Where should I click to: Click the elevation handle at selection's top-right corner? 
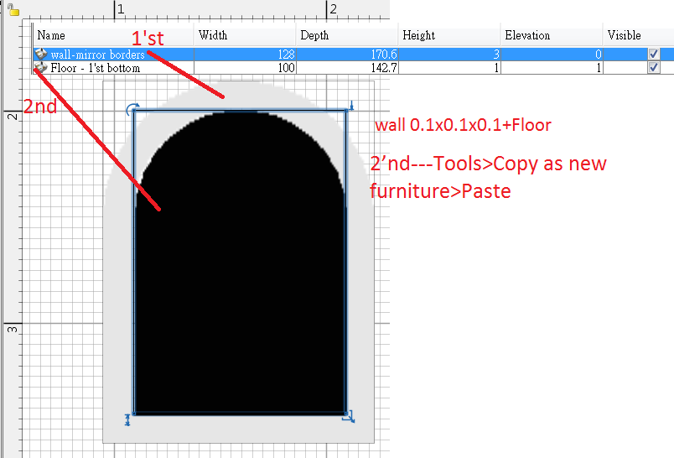pyautogui.click(x=351, y=107)
